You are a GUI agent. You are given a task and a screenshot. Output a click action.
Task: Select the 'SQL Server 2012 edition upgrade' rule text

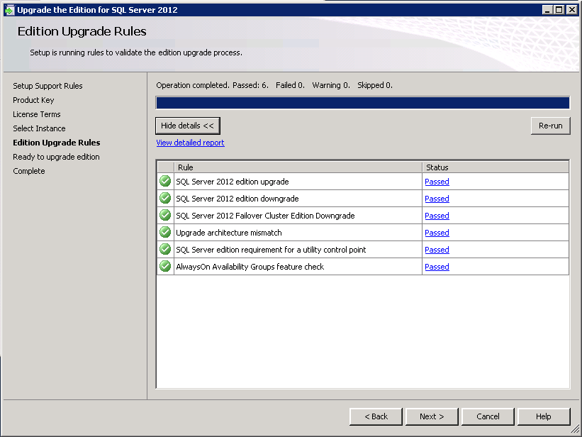[x=233, y=182]
